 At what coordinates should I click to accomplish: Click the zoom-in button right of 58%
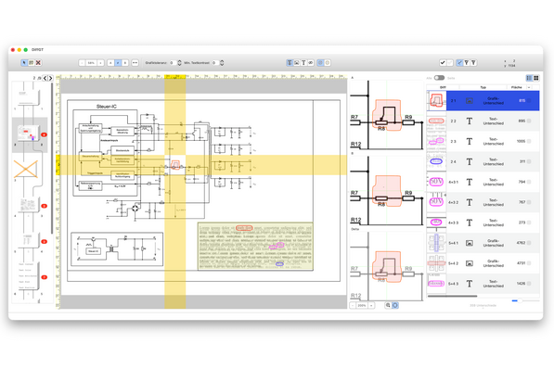pyautogui.click(x=101, y=63)
